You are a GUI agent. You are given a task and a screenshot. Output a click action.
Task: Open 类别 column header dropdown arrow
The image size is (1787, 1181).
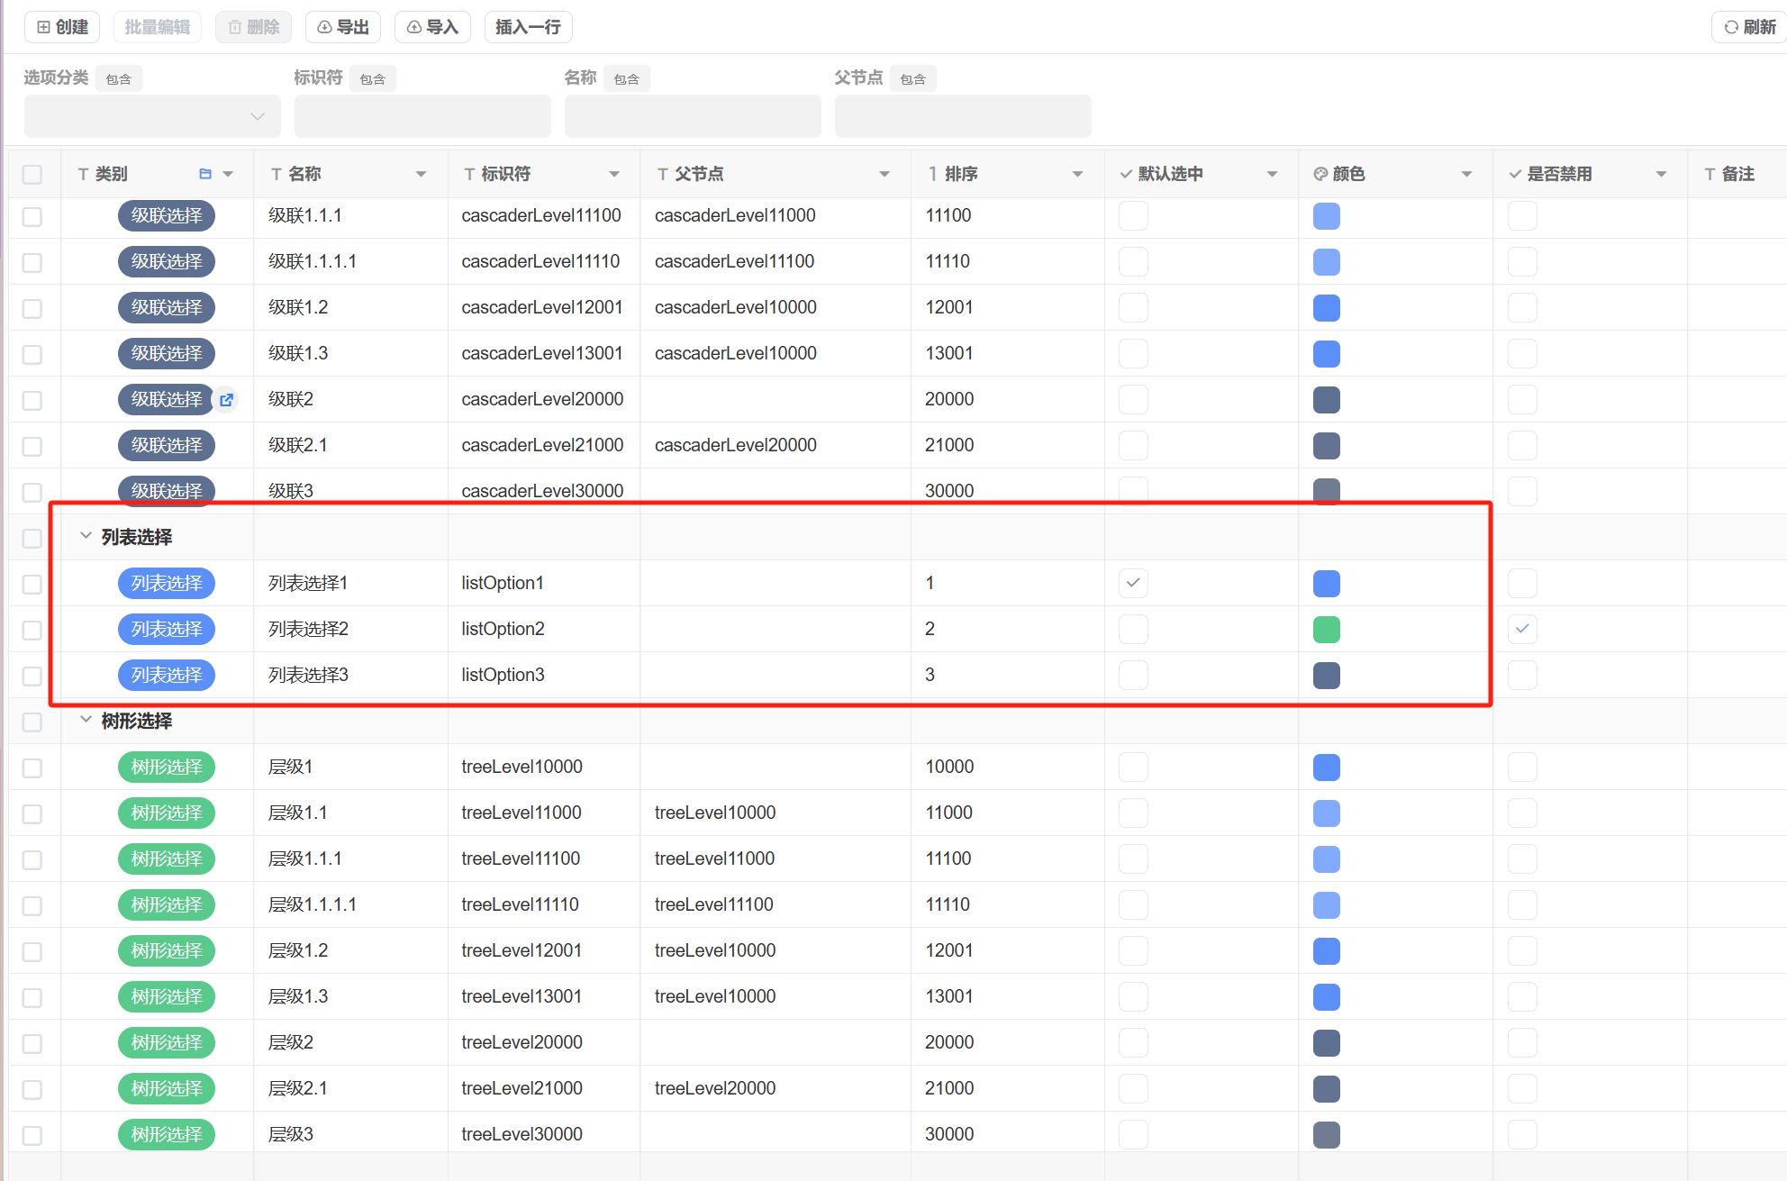(x=228, y=174)
